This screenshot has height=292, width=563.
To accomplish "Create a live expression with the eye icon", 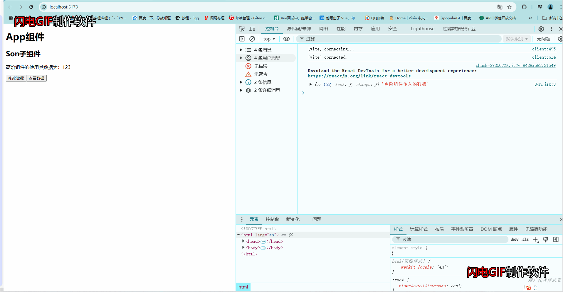I will pyautogui.click(x=286, y=39).
